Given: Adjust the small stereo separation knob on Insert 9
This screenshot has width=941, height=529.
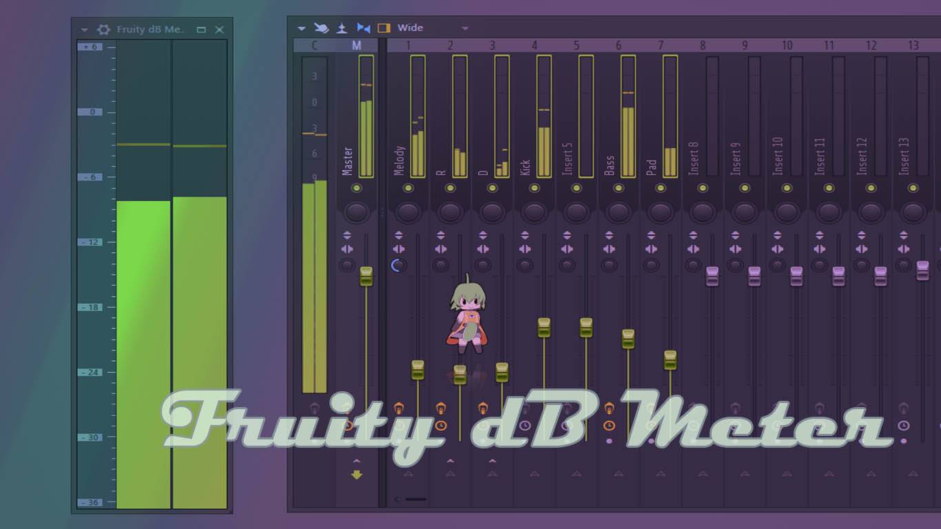Looking at the screenshot, I should [735, 265].
